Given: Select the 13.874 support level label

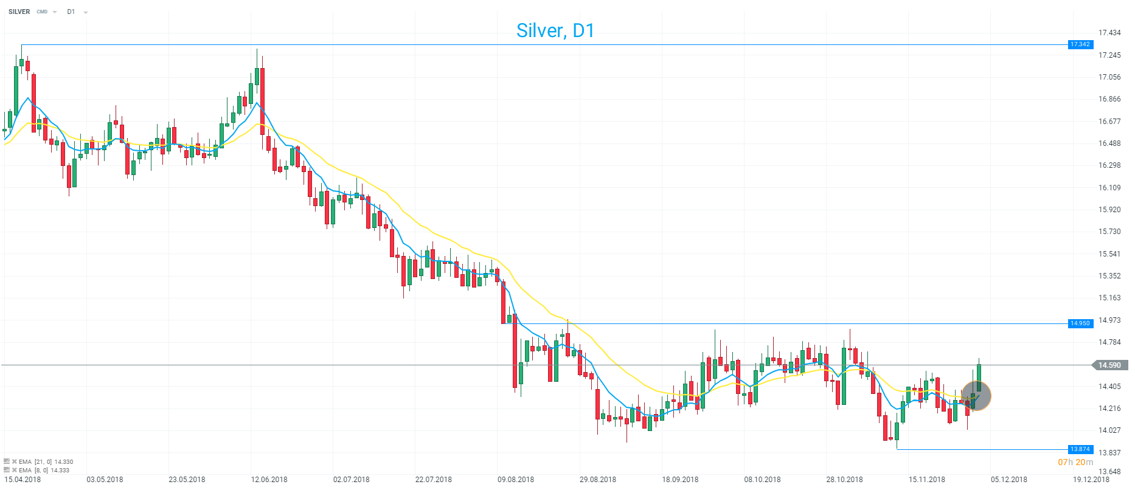Looking at the screenshot, I should pyautogui.click(x=1080, y=449).
